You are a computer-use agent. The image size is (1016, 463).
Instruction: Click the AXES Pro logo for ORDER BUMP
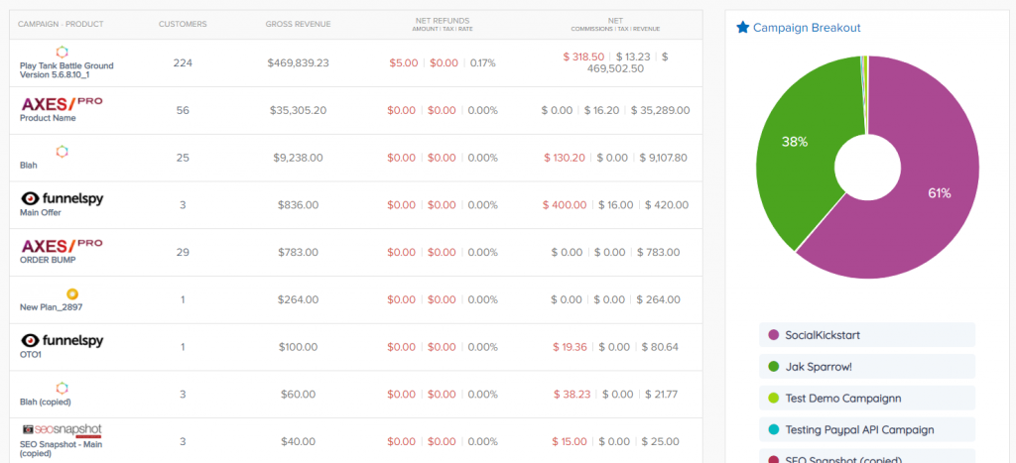click(x=62, y=245)
